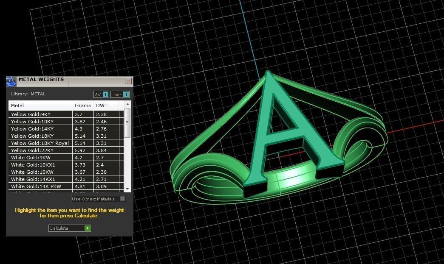This screenshot has width=444, height=264.
Task: Click the Calculate button
Action: pos(70,228)
